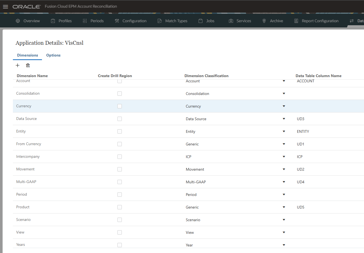Image resolution: width=364 pixels, height=253 pixels.
Task: Click the Match Types document icon
Action: point(160,21)
